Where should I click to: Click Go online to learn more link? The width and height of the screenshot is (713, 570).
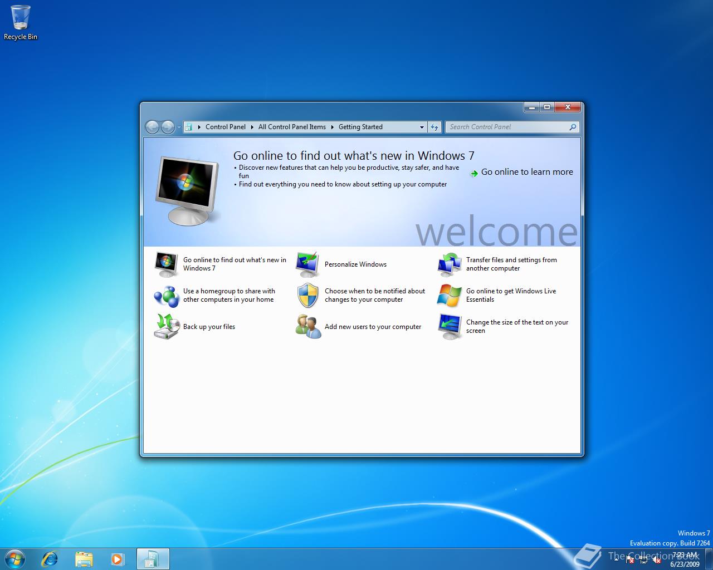point(527,172)
